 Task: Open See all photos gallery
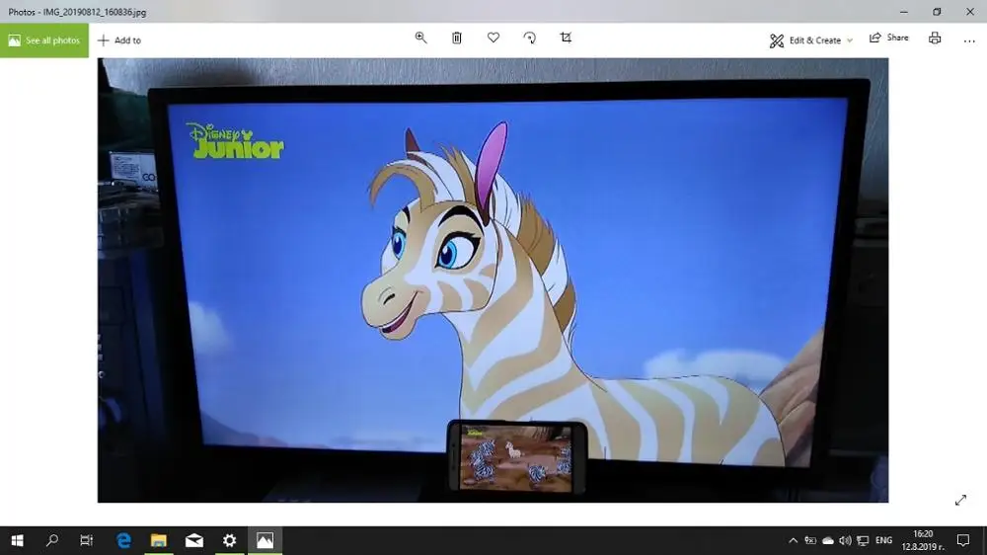coord(44,40)
